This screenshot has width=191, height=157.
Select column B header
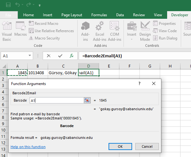pyautogui.click(x=38, y=66)
